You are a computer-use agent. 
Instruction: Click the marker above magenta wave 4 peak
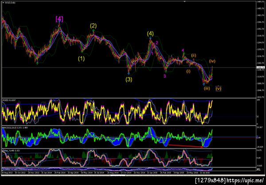coord(184,54)
